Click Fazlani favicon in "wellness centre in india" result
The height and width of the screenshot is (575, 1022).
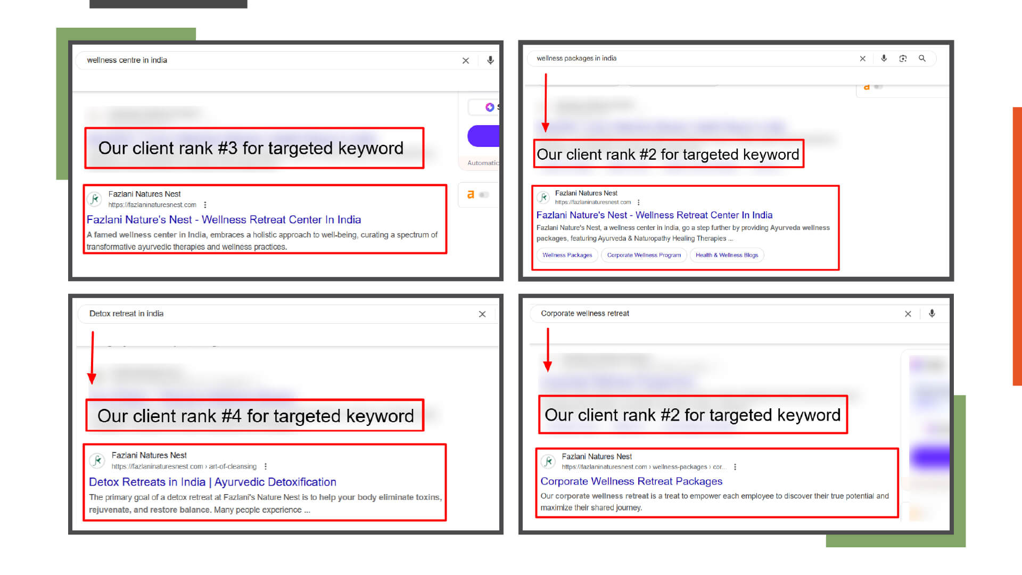tap(95, 199)
